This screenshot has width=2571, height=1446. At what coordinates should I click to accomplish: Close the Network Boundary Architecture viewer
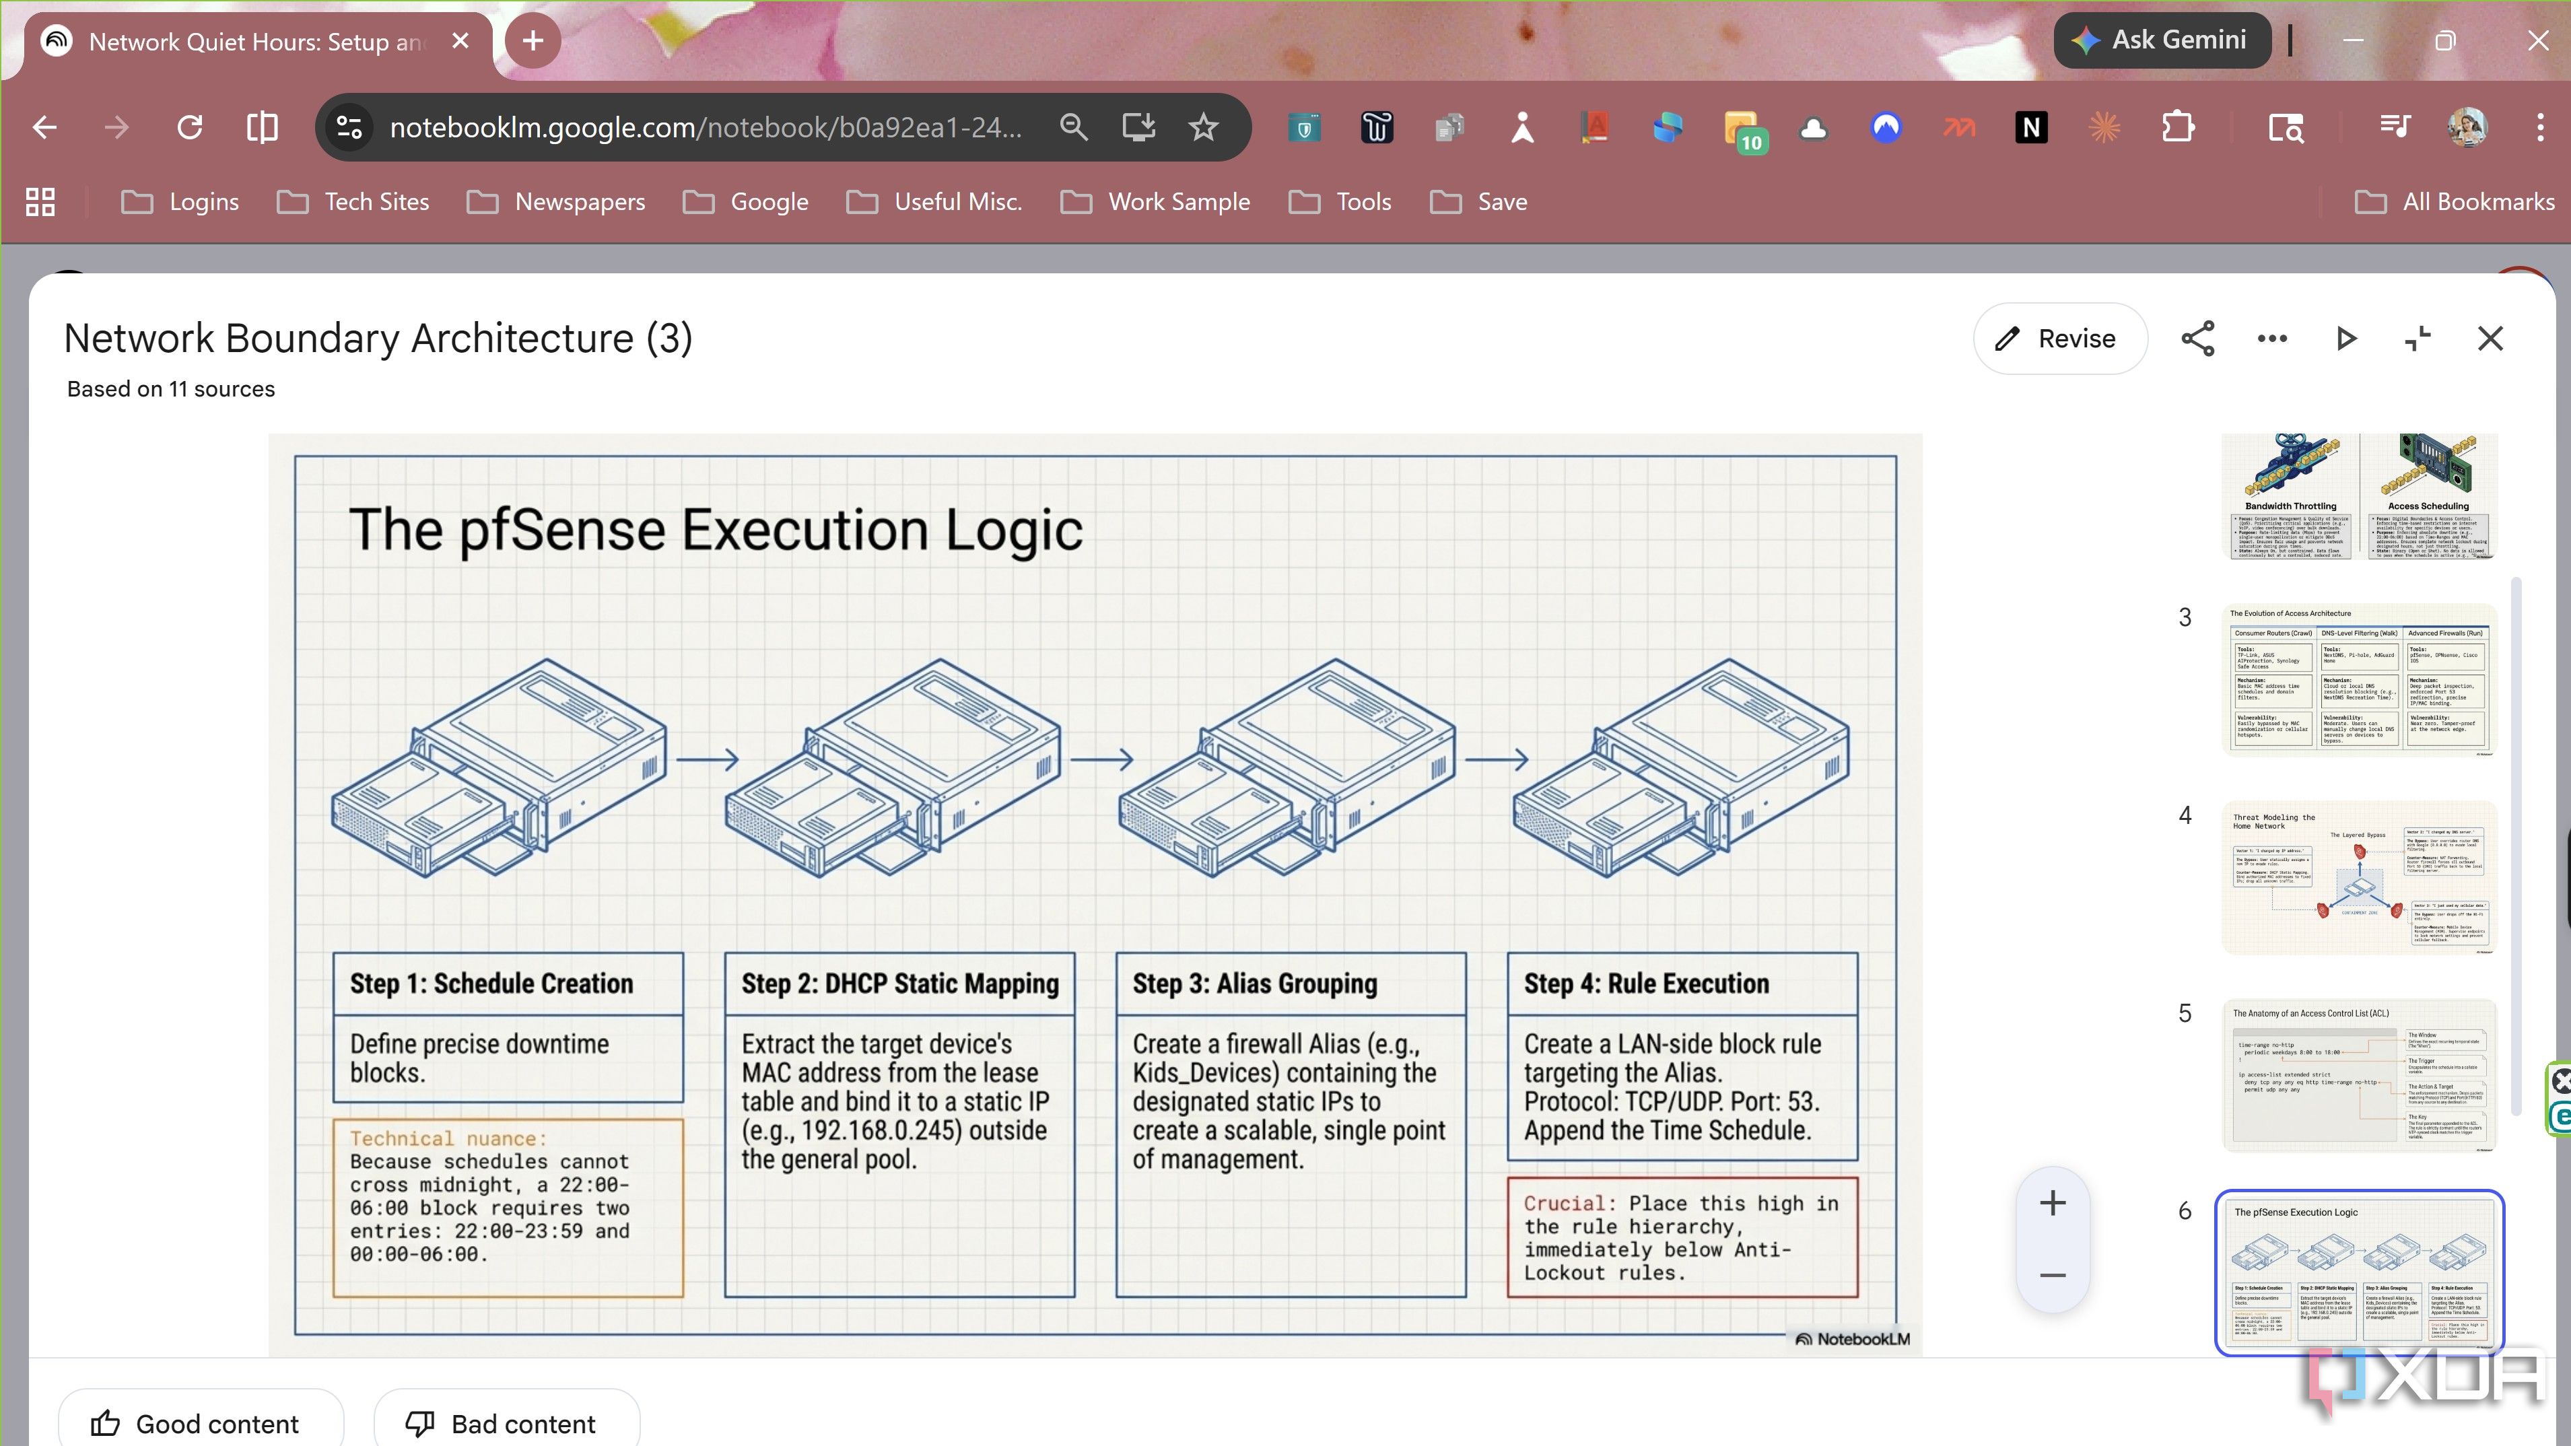click(2491, 339)
